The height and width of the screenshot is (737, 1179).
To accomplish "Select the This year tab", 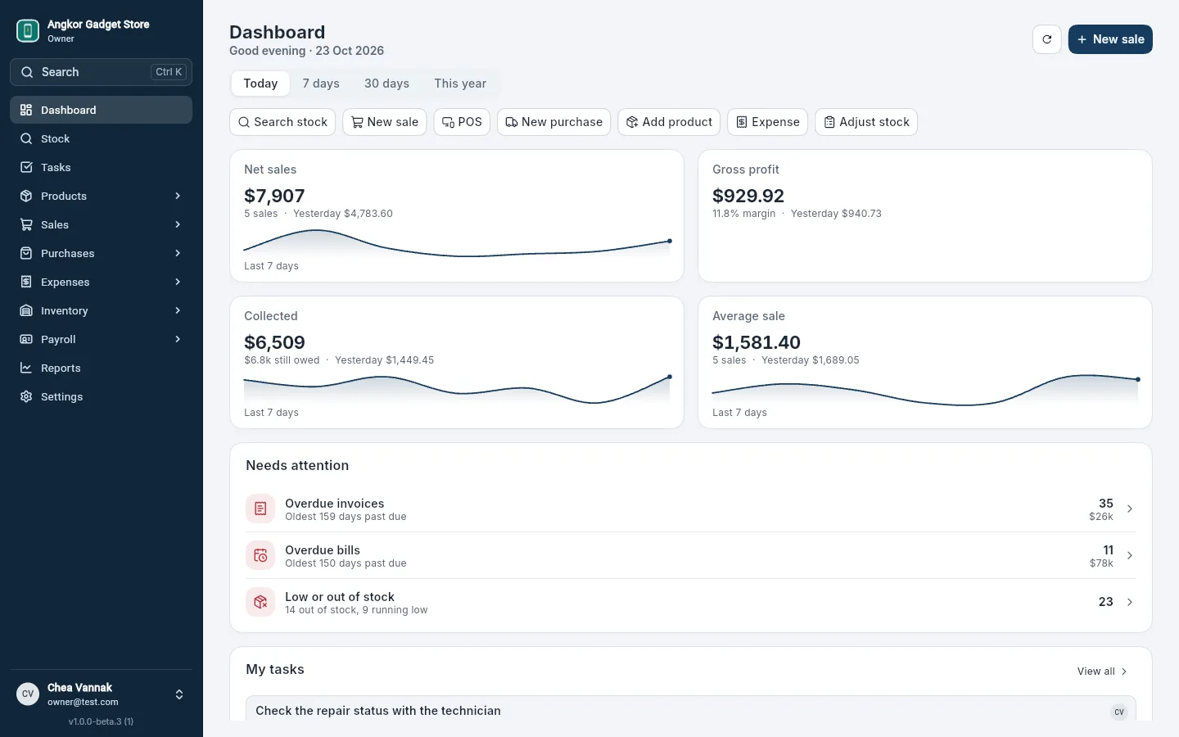I will [x=460, y=84].
